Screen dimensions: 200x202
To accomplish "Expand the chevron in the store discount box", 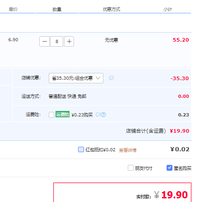I will click(98, 78).
